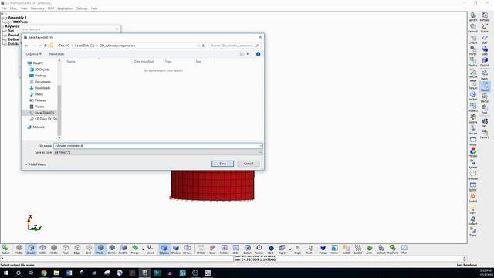This screenshot has width=494, height=278.
Task: Open the Fringe display tool
Action: [135, 249]
